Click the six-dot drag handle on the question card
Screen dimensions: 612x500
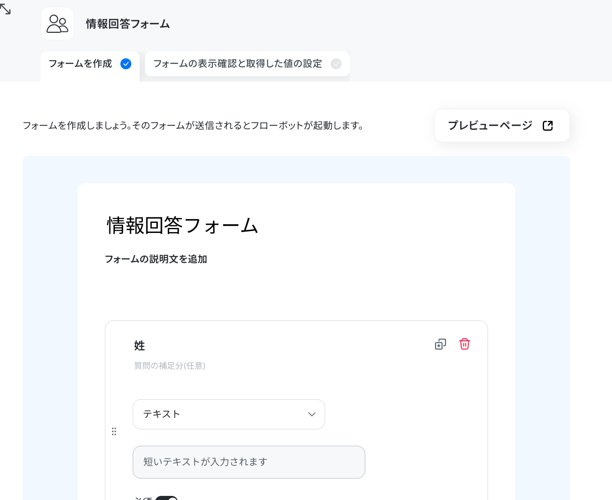(114, 431)
